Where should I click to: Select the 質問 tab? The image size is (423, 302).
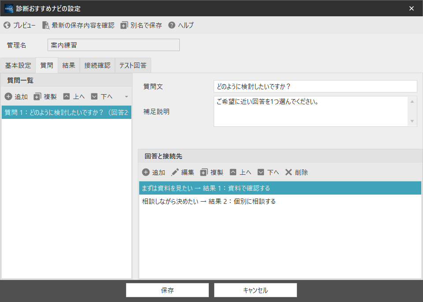coord(47,65)
